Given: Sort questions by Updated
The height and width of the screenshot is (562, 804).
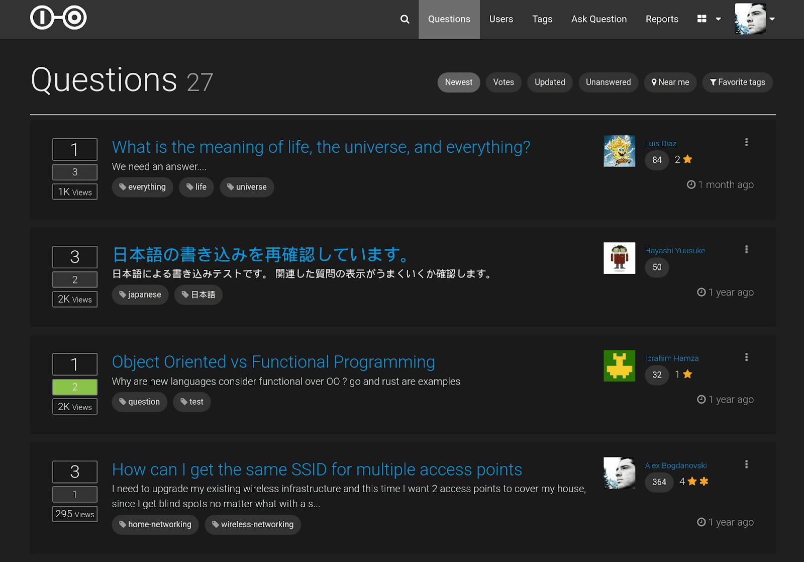Looking at the screenshot, I should coord(550,82).
